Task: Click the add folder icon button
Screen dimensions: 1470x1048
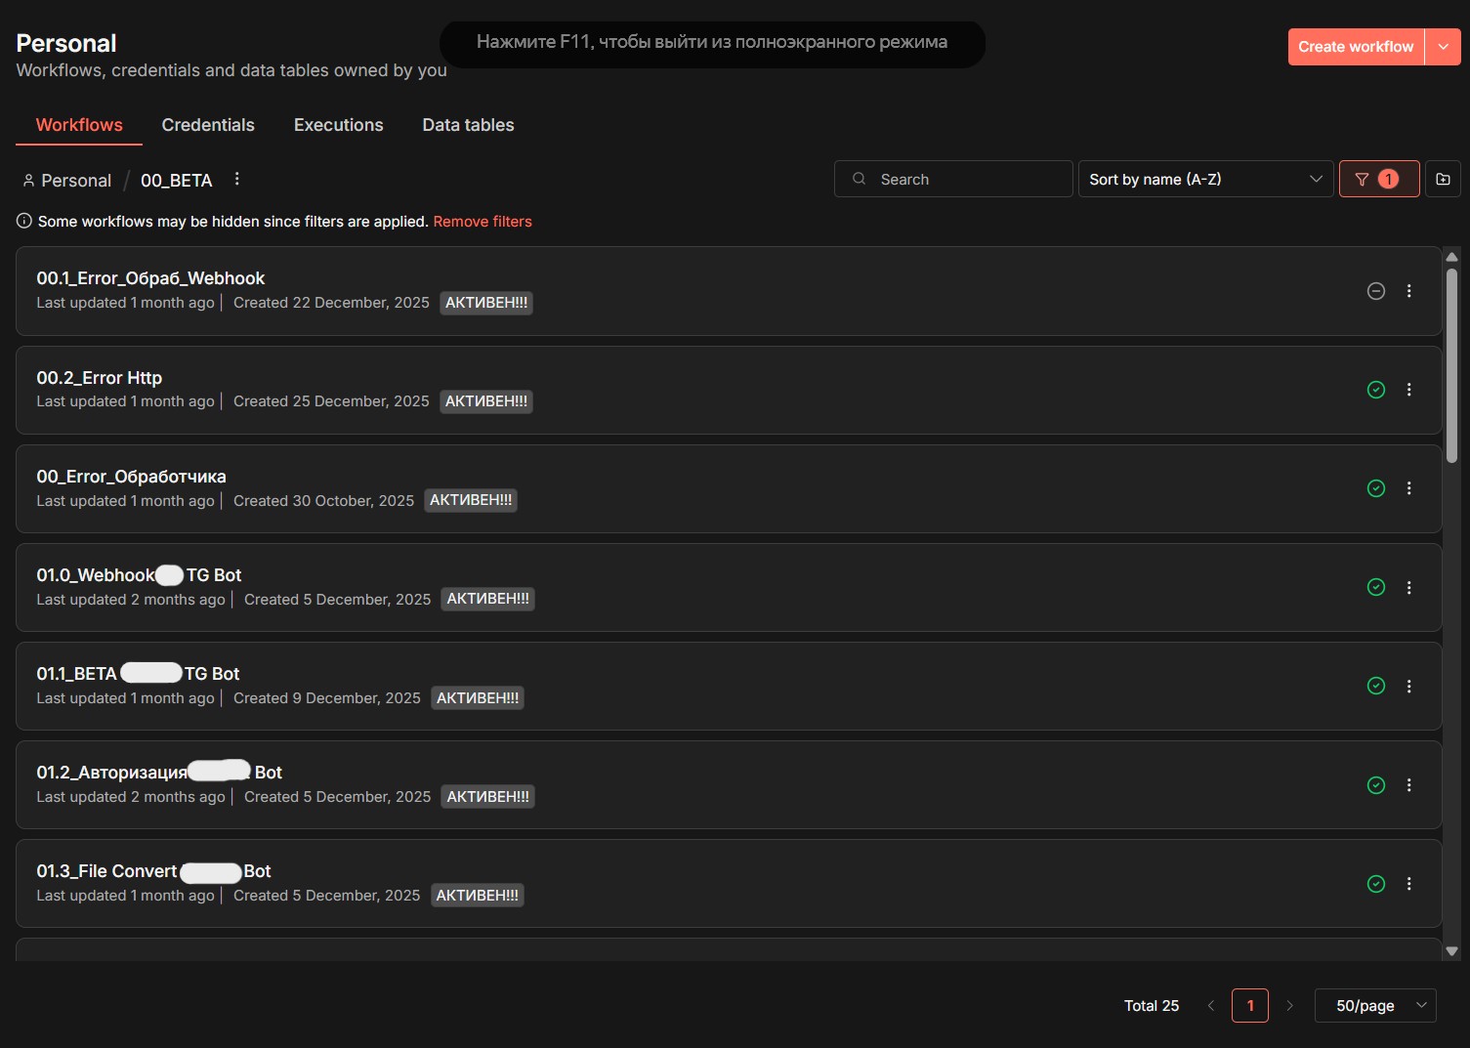Action: coord(1443,179)
